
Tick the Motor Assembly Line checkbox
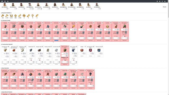(x=63, y=60)
